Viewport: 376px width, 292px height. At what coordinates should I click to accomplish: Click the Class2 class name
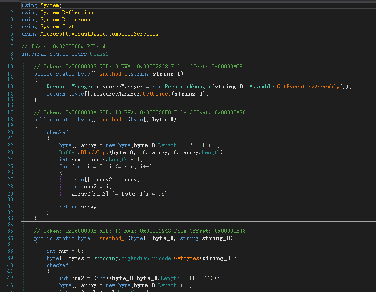(x=99, y=54)
